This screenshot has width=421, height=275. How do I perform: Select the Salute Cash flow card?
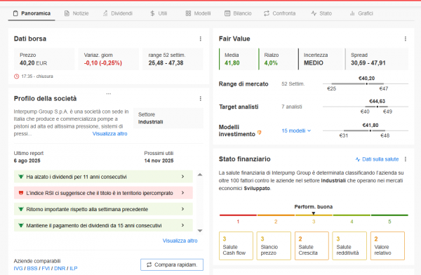pyautogui.click(x=236, y=246)
